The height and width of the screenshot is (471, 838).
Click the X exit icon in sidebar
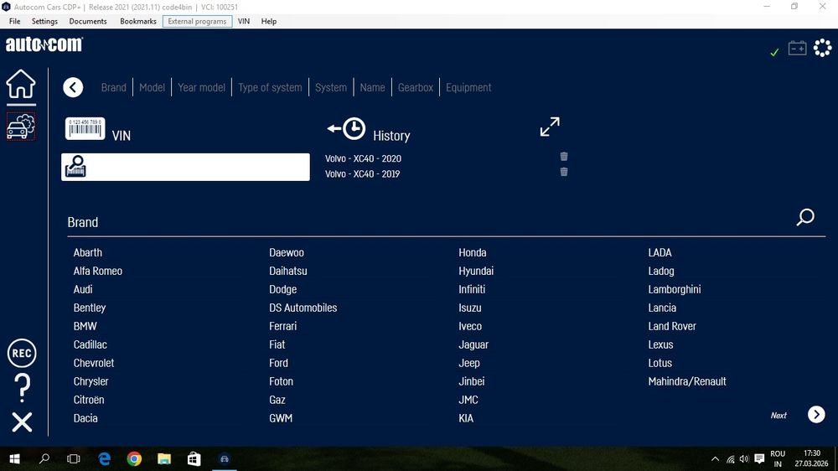[22, 422]
